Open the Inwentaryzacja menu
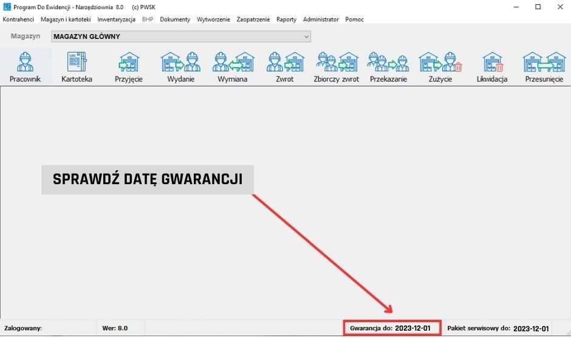571x338 pixels. (116, 19)
